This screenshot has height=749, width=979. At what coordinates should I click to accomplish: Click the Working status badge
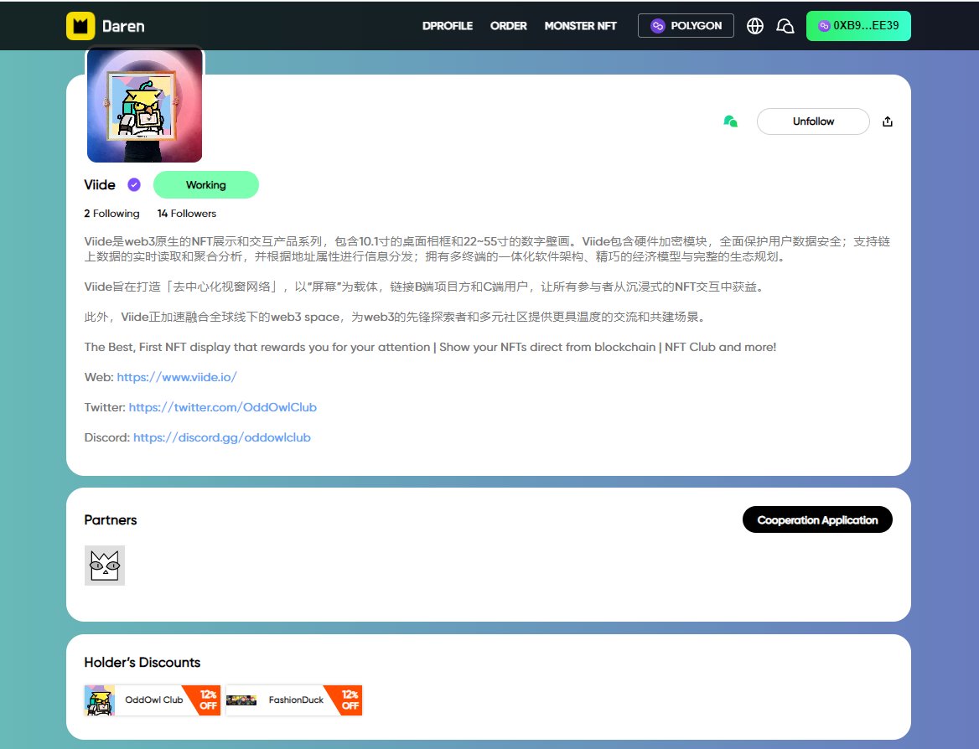206,185
